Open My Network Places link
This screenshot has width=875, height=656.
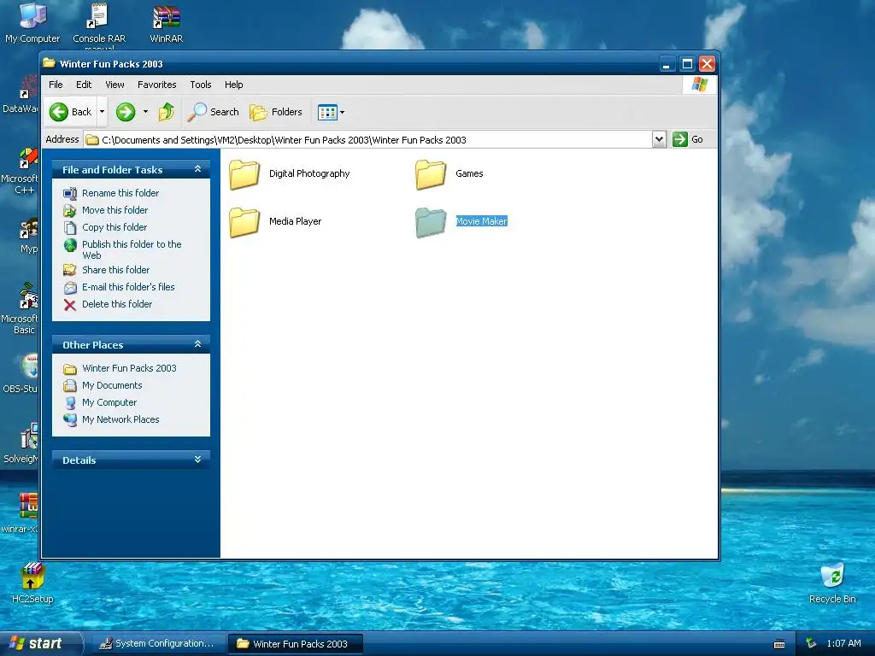tap(120, 419)
